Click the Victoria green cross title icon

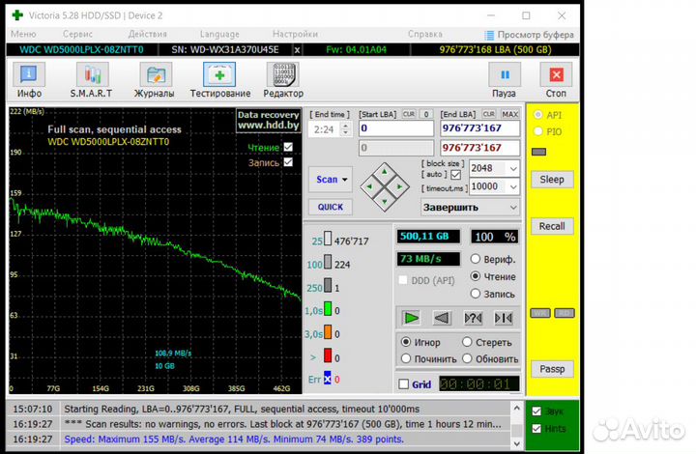point(17,15)
